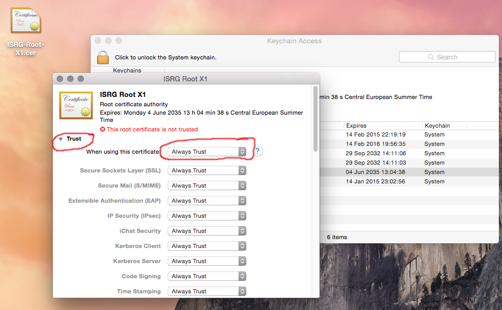Open the IP Security (IPsec) dropdown
This screenshot has height=310, width=502.
(x=207, y=216)
